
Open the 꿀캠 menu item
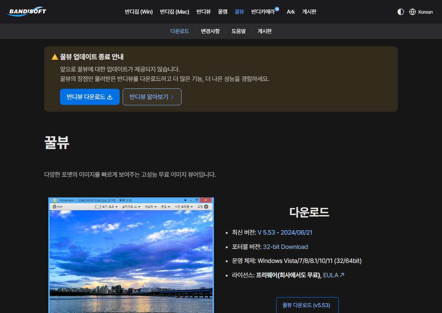click(222, 12)
